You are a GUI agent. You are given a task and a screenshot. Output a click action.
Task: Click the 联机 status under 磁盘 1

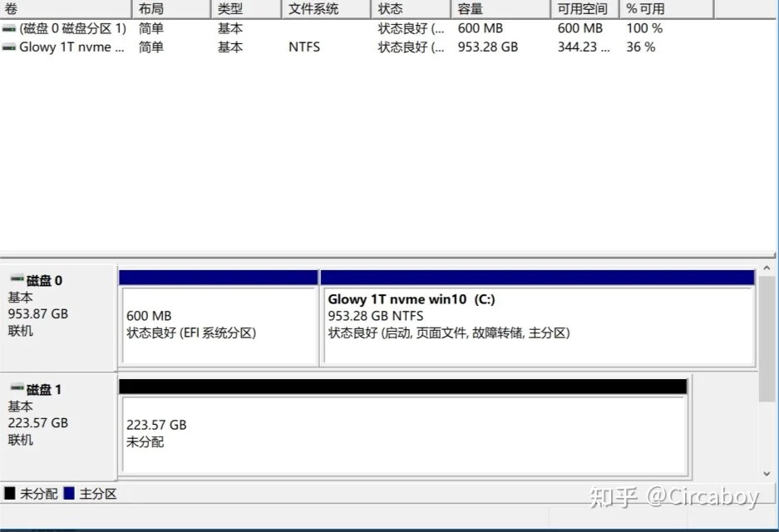(x=21, y=440)
